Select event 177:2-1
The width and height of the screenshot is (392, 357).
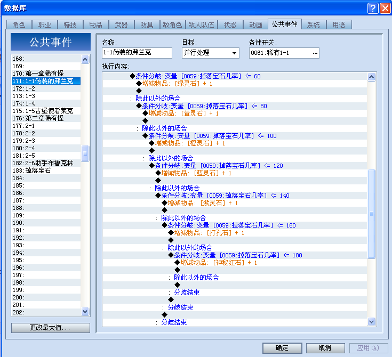coord(46,126)
